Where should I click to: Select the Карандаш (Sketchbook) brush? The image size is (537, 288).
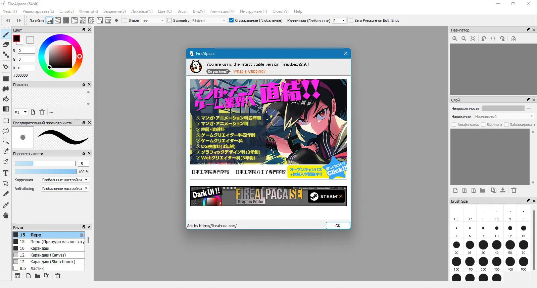(x=49, y=262)
